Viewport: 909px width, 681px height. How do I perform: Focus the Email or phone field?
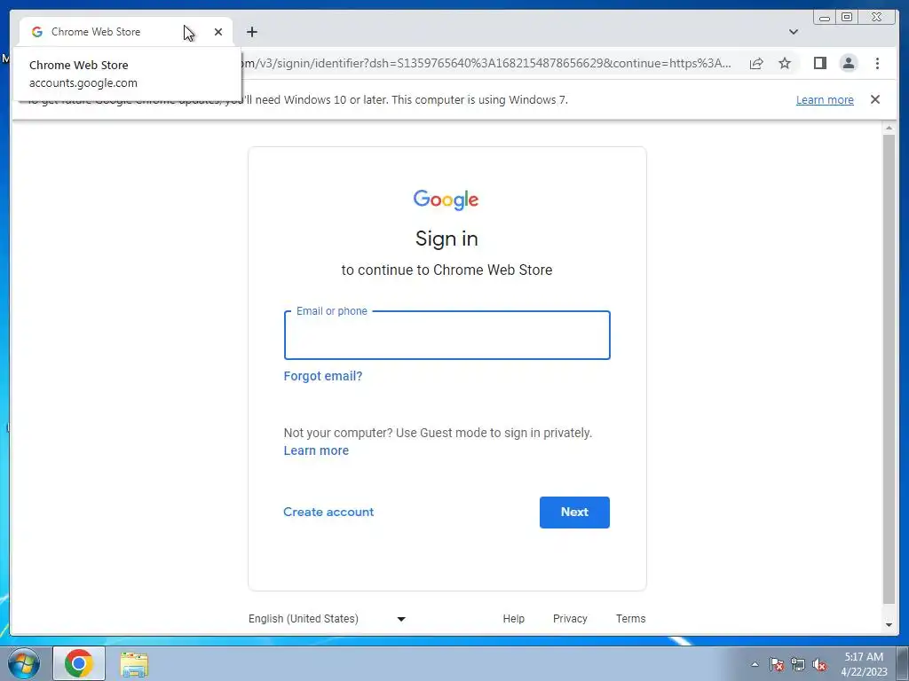pyautogui.click(x=447, y=335)
